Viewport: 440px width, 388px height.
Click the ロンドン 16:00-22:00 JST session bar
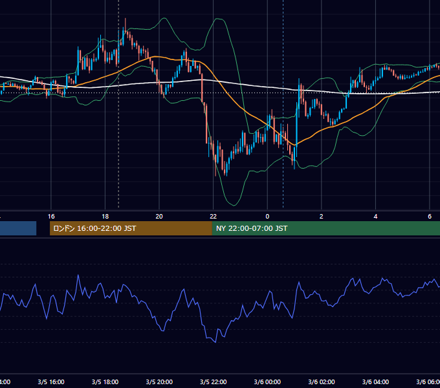(x=131, y=228)
